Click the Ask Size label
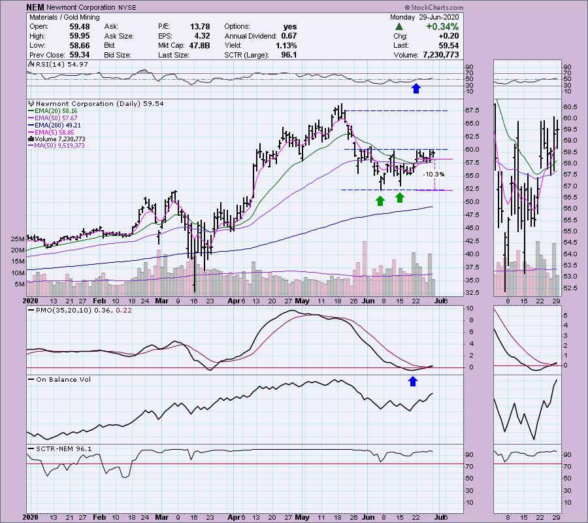The width and height of the screenshot is (588, 523). pyautogui.click(x=118, y=36)
